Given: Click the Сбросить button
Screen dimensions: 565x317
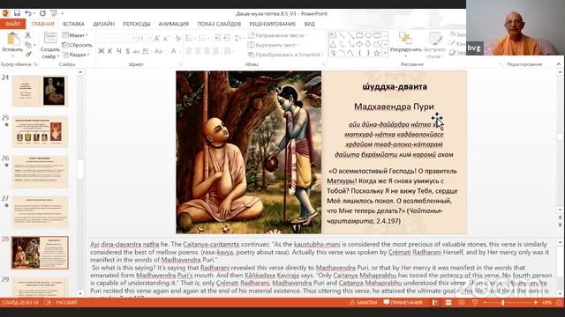Looking at the screenshot, I should pos(77,45).
